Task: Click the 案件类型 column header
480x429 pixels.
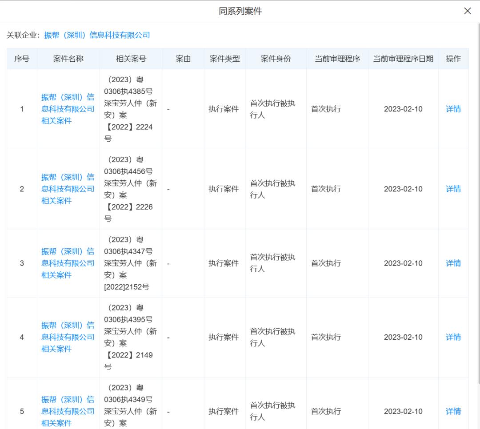Action: pos(224,58)
